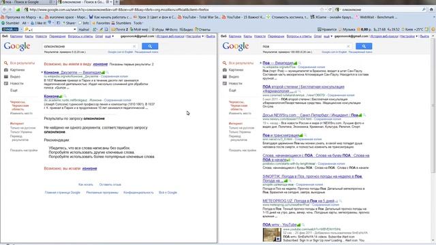Click 'Показать настройки' in right Google sidebar
The width and height of the screenshot is (436, 245).
(243, 150)
